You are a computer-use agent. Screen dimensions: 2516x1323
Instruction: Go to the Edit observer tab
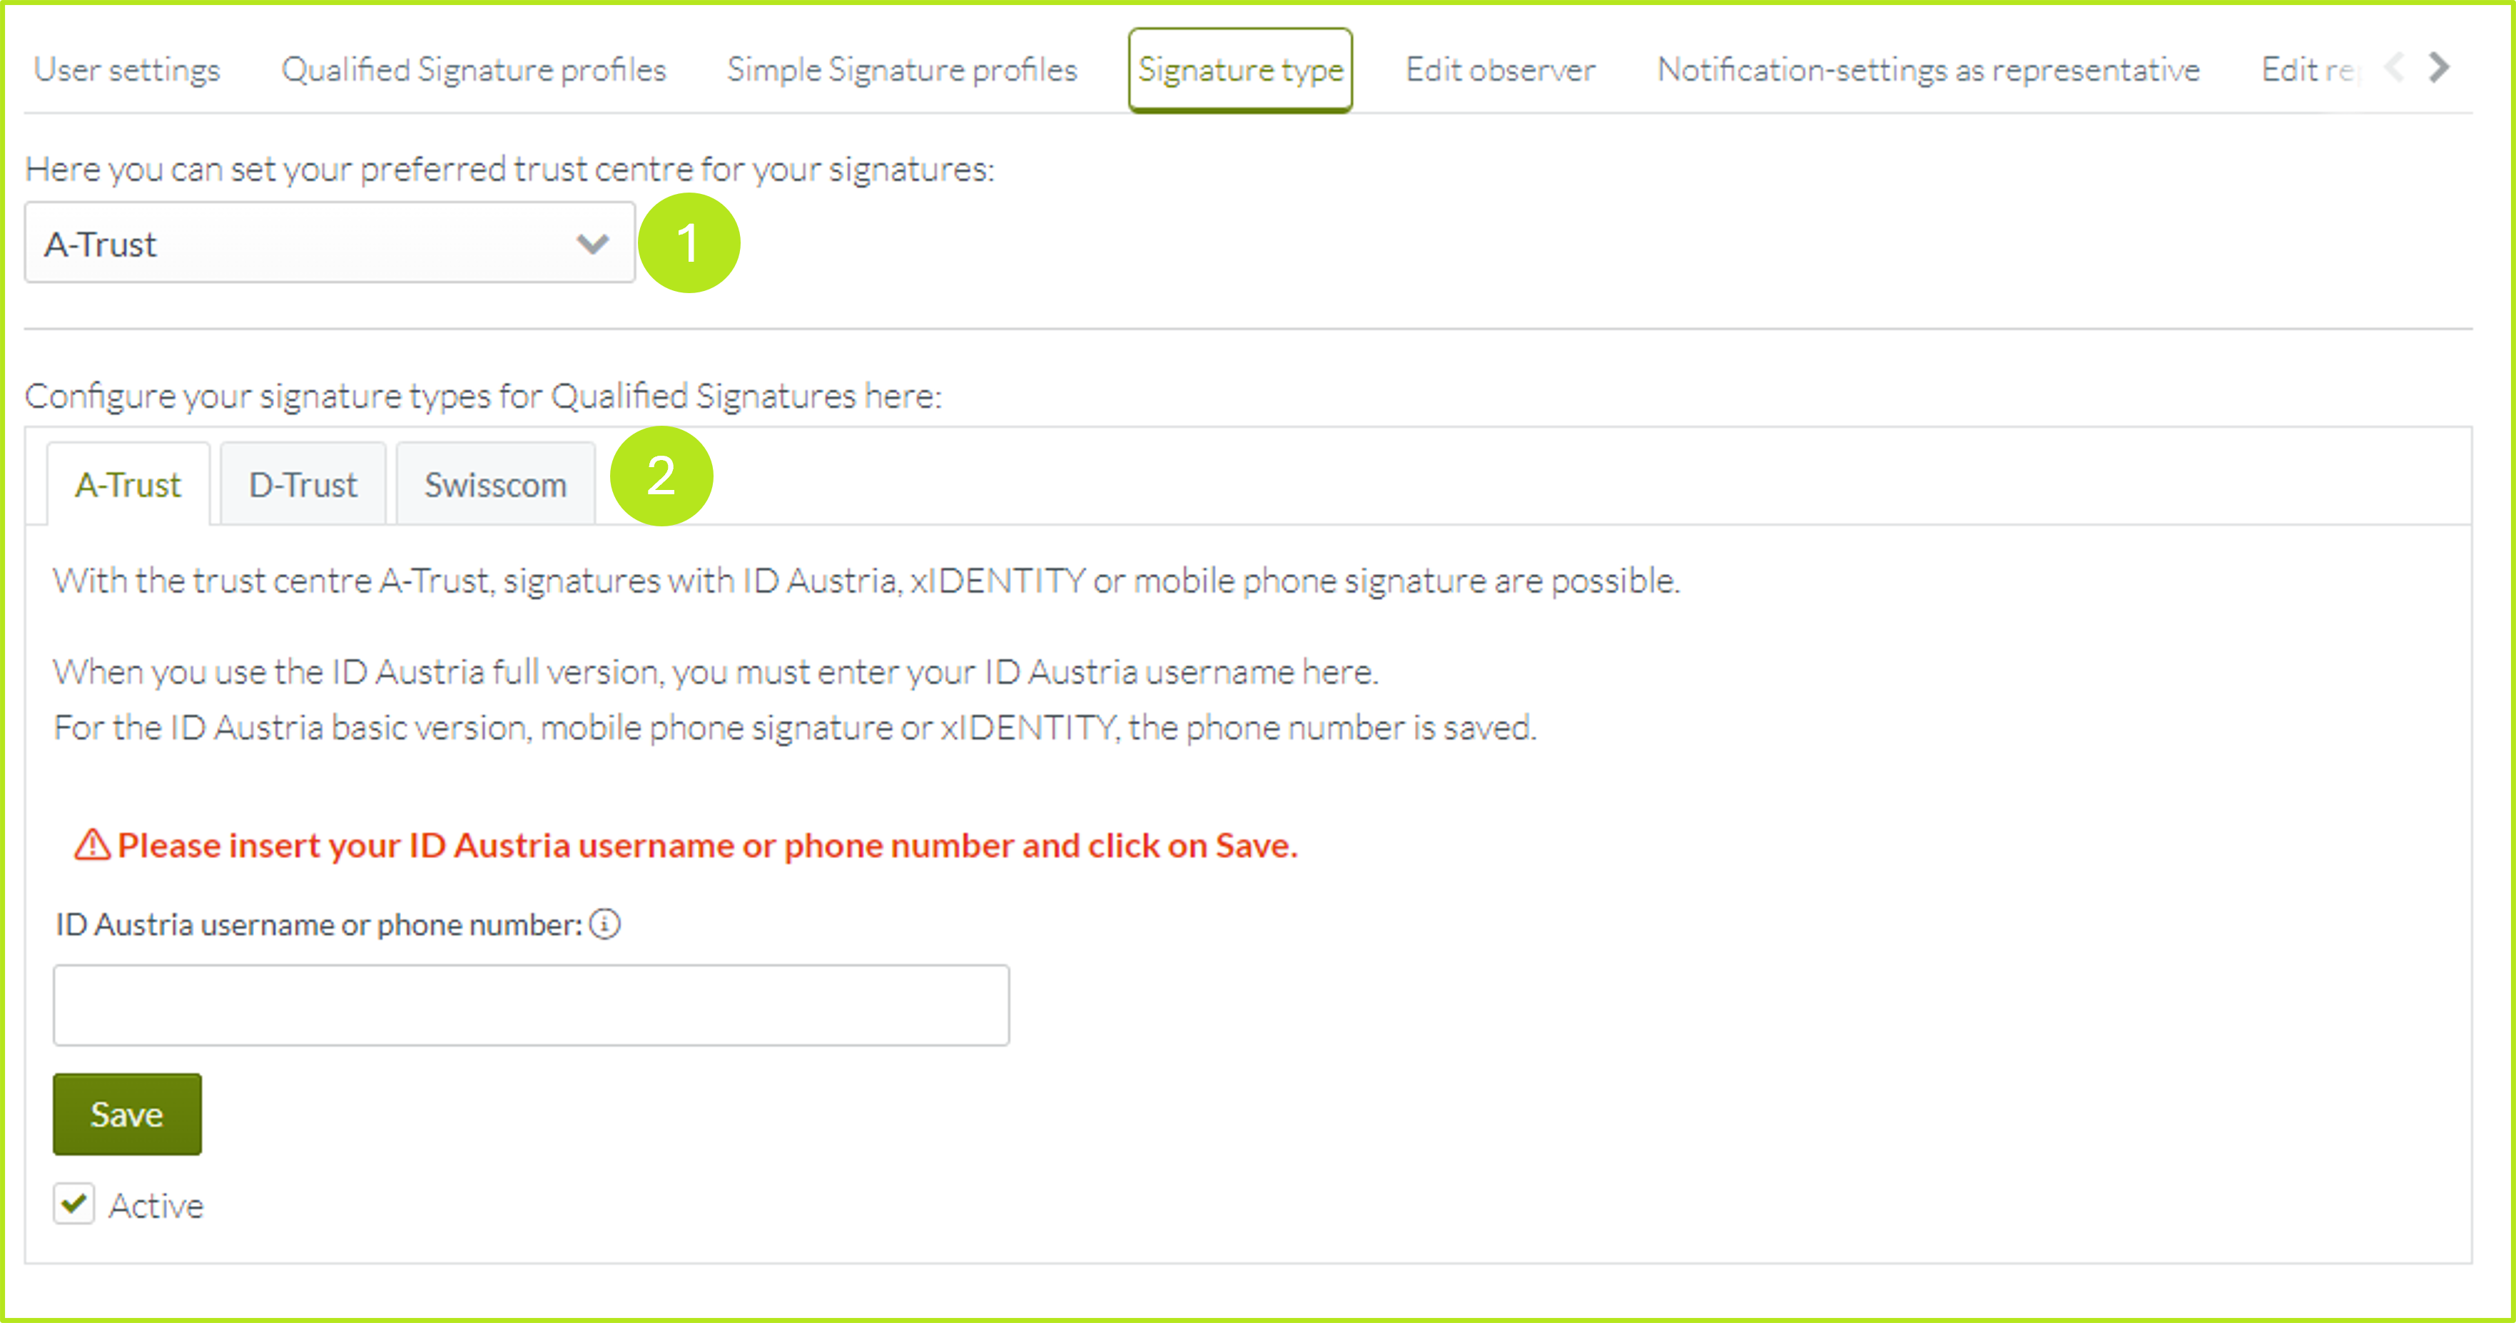(1500, 69)
